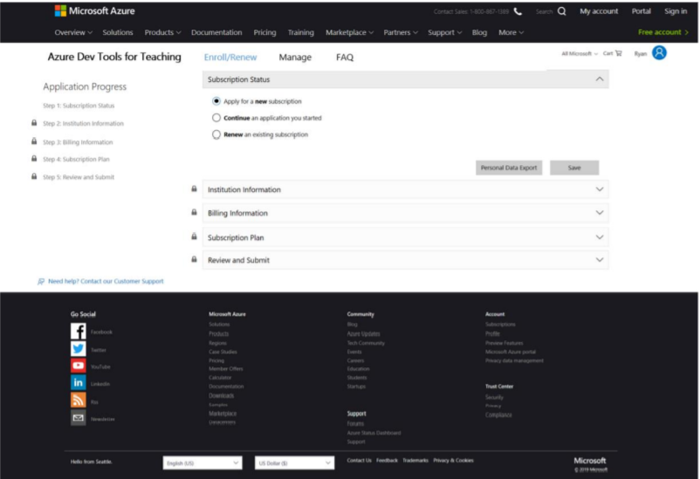700x479 pixels.
Task: Open the More navigation menu
Action: pyautogui.click(x=511, y=32)
